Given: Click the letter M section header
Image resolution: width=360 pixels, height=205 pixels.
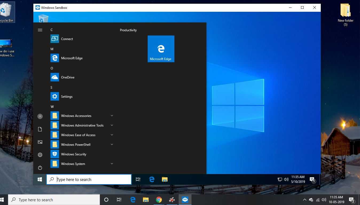Looking at the screenshot, I should 52,49.
